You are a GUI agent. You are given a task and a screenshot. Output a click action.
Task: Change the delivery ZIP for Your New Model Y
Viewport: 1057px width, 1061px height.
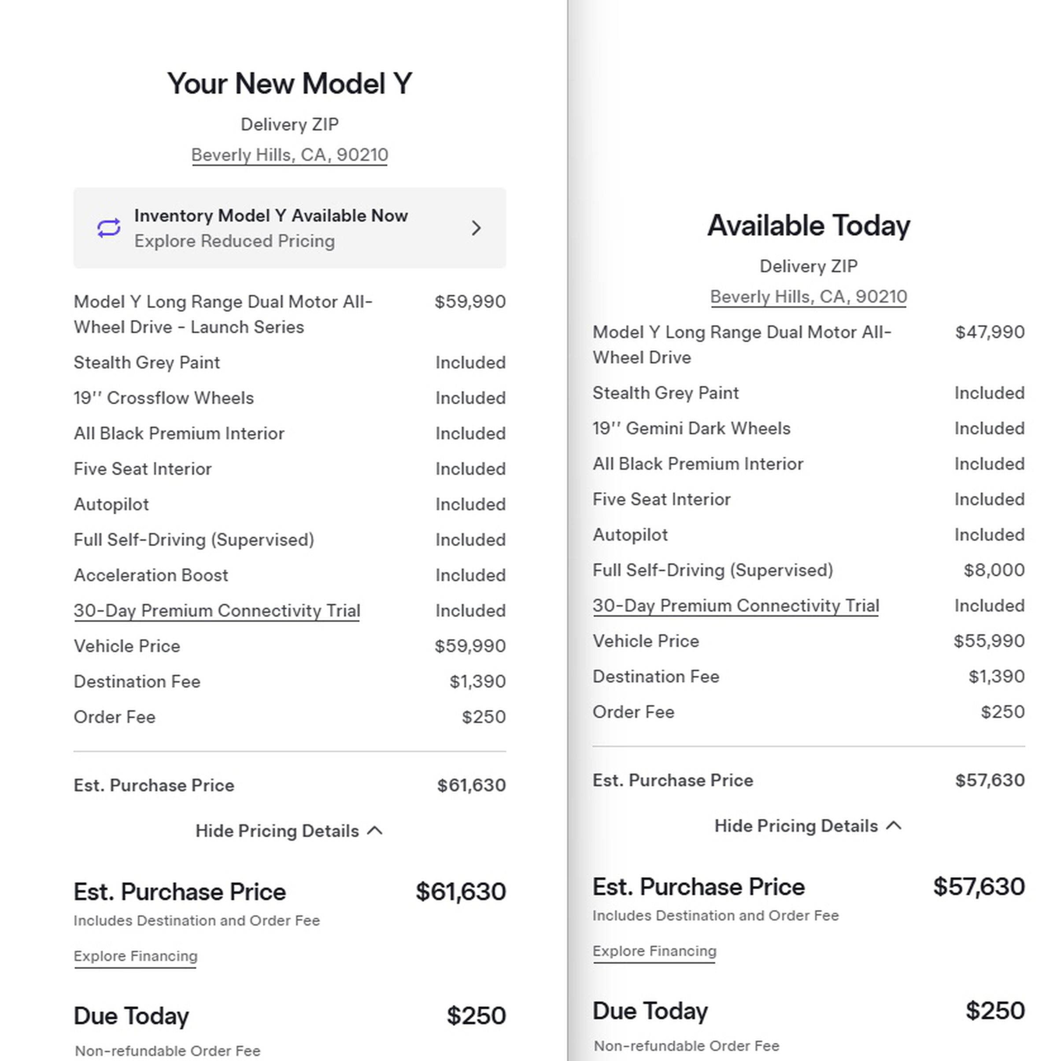[x=289, y=154]
